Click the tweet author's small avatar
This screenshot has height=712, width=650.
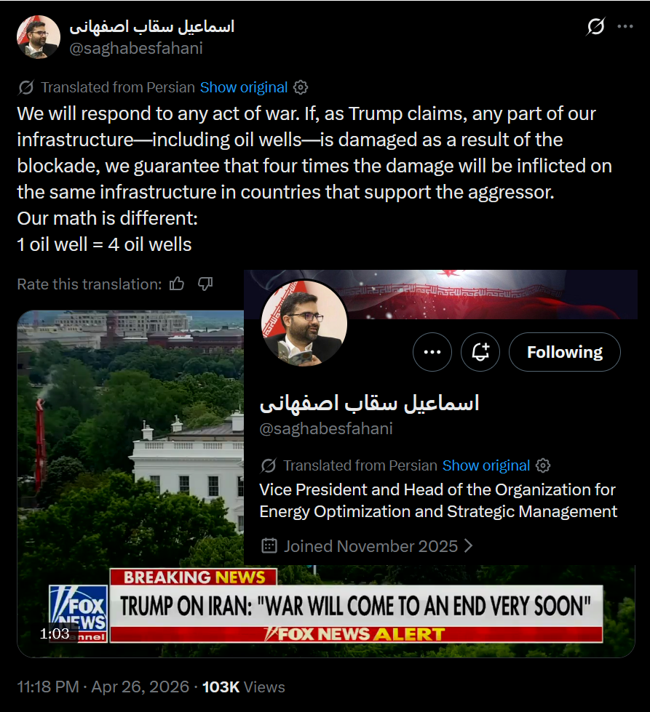coord(39,37)
